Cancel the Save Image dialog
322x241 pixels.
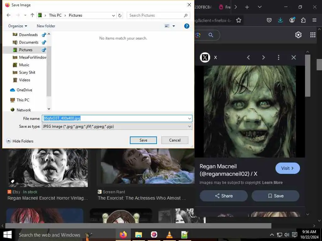(x=175, y=140)
